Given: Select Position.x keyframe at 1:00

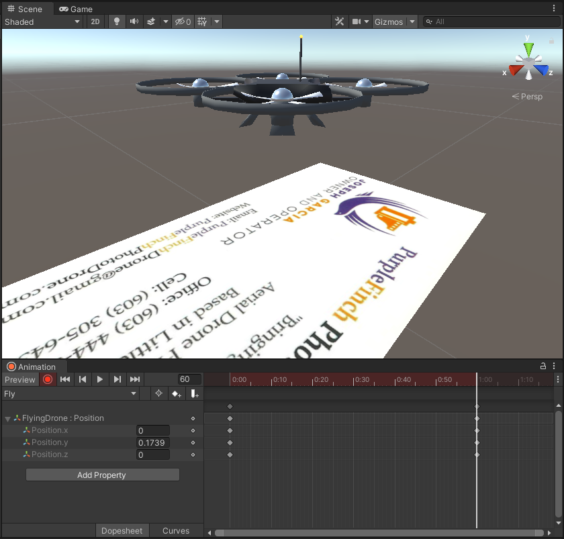Looking at the screenshot, I should [477, 430].
